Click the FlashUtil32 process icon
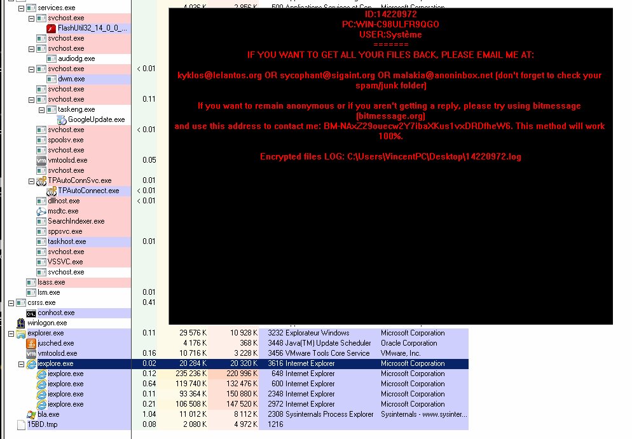The width and height of the screenshot is (632, 439). tap(52, 28)
